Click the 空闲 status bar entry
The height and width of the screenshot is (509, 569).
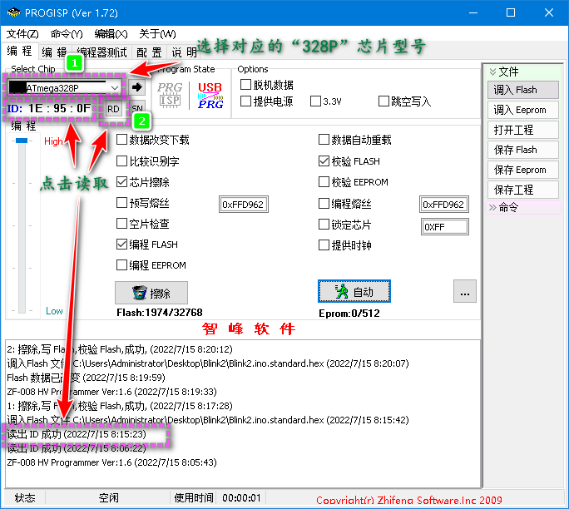click(x=108, y=497)
